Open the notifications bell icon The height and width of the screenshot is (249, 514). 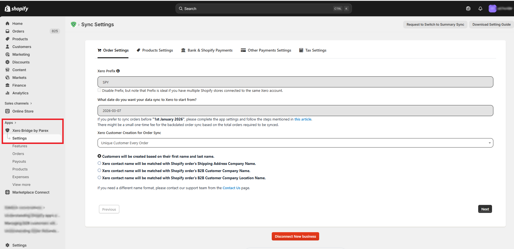tap(480, 9)
